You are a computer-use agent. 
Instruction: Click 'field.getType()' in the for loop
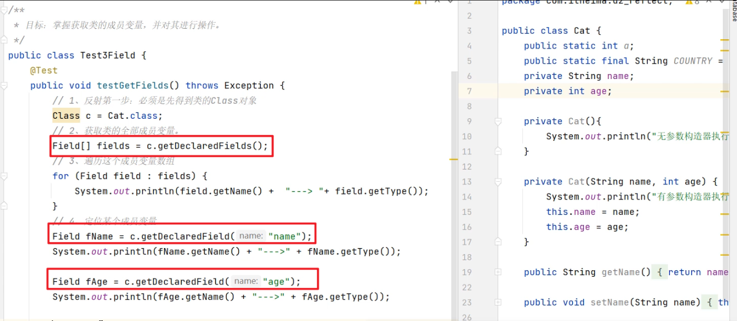(379, 191)
